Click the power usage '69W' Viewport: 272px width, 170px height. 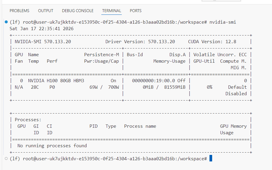94,87
